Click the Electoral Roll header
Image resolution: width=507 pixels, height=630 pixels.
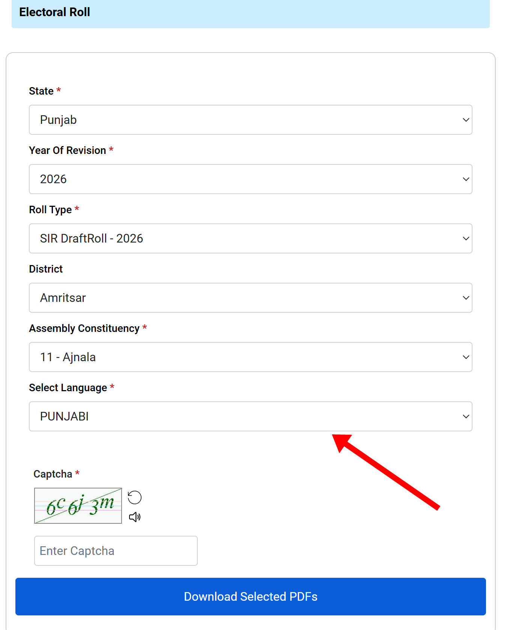tap(54, 12)
